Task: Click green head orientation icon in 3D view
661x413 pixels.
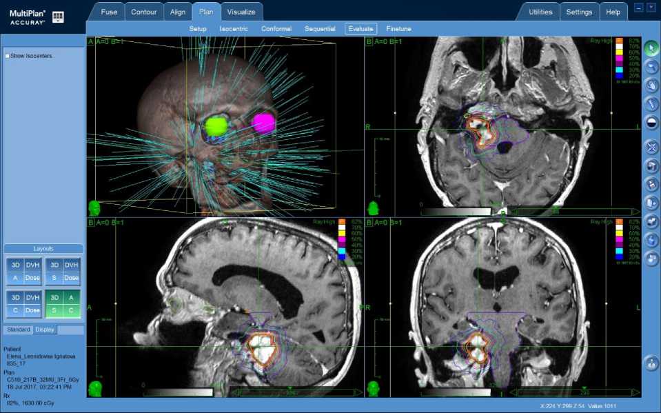Action: 94,208
